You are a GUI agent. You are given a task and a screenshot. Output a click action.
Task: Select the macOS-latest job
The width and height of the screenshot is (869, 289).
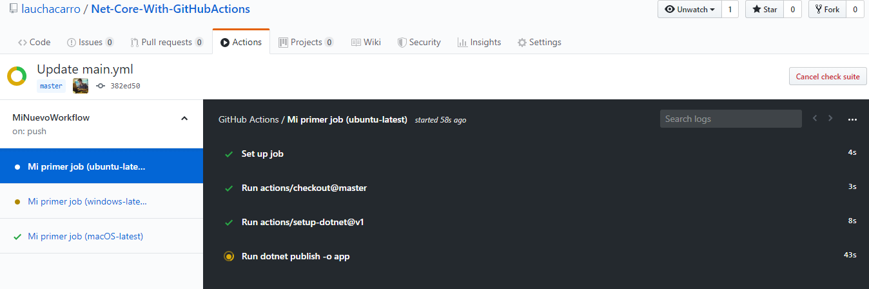pyautogui.click(x=101, y=236)
